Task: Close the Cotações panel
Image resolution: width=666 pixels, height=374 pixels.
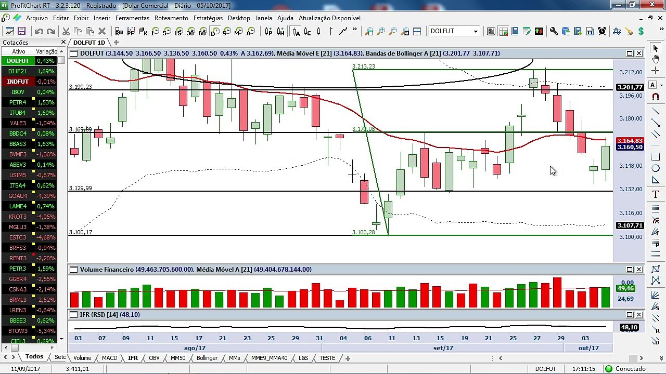Action: [63, 43]
